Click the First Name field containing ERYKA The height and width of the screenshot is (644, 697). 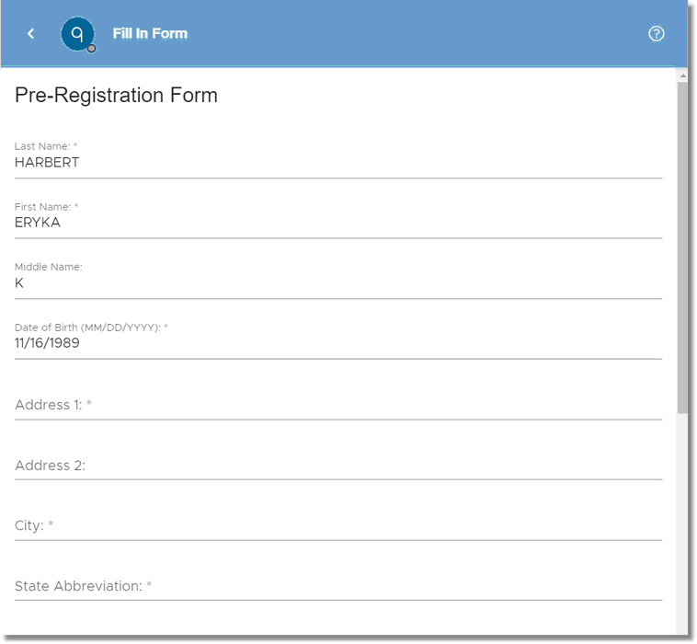pos(338,223)
